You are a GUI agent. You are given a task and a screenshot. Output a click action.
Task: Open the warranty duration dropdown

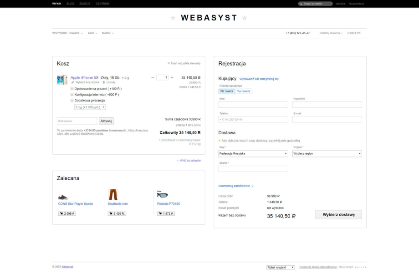[90, 107]
